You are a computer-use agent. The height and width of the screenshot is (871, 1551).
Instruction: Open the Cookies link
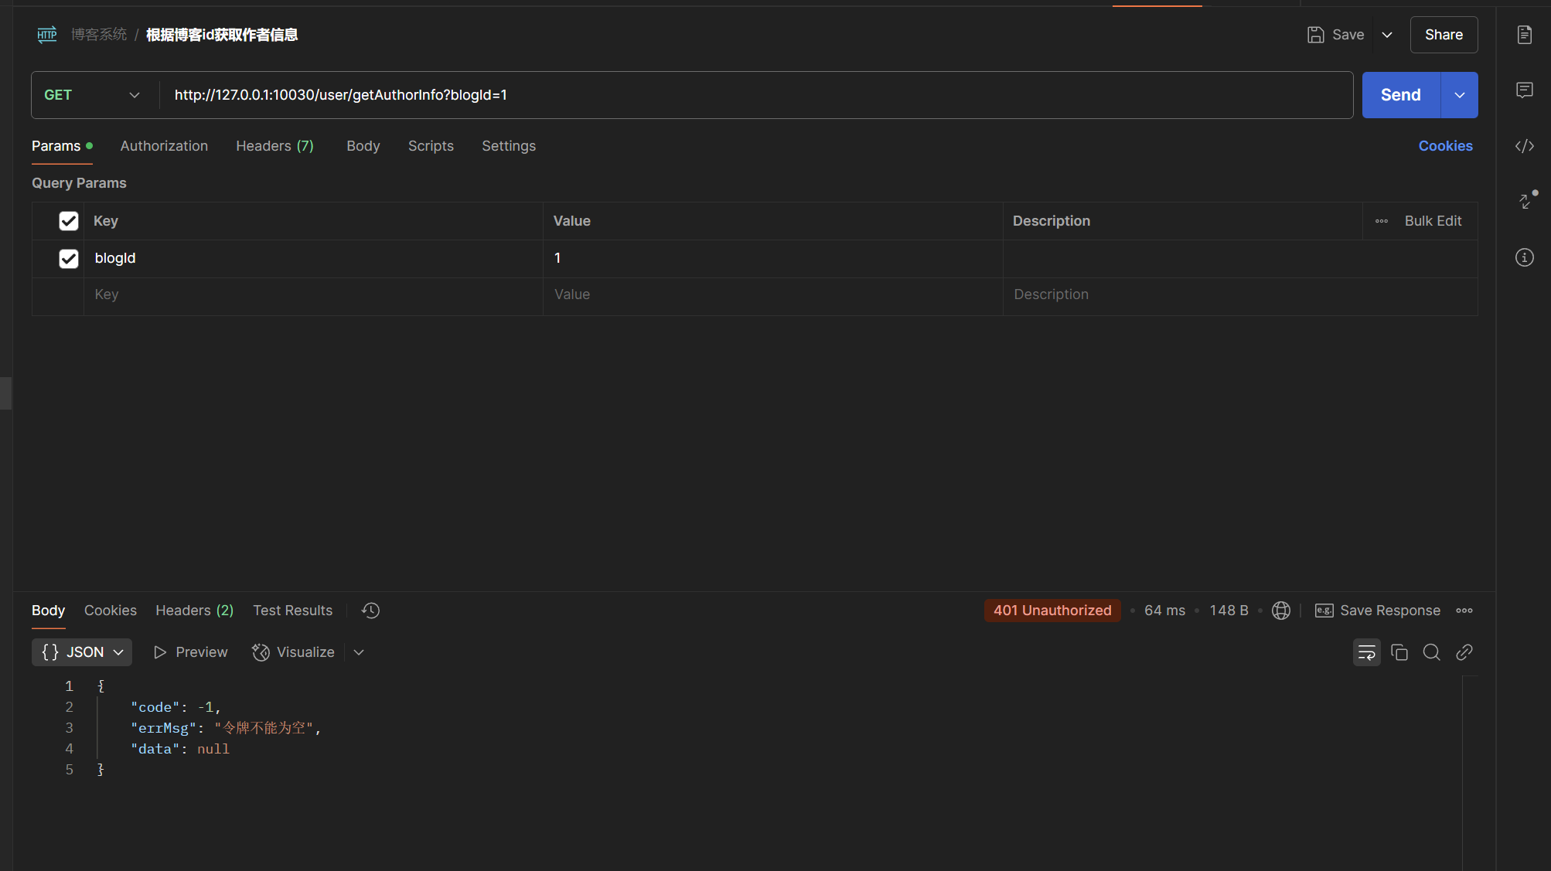tap(1444, 146)
